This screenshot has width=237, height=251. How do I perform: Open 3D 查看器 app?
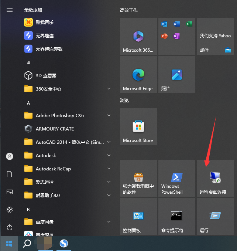click(67, 75)
